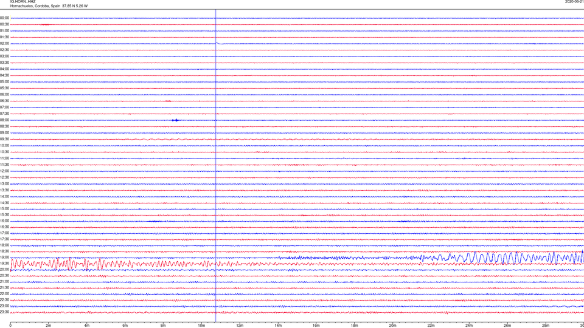Screen dimensions: 584x328
Task: Pick the 14m tick label on time axis
Action: pos(278,326)
